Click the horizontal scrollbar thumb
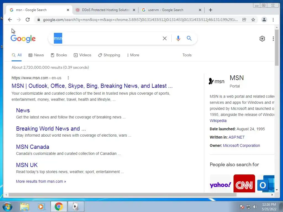This screenshot has width=283, height=212. coord(122,195)
